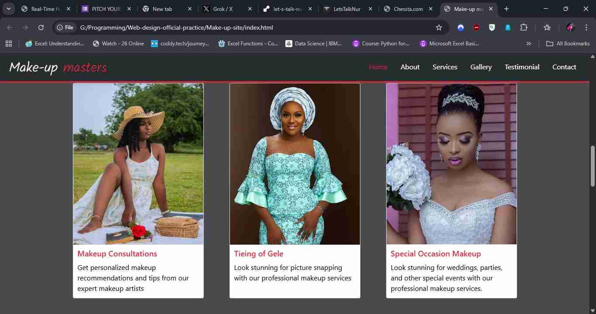The height and width of the screenshot is (314, 596).
Task: Open the apps grid in bookmarks bar
Action: tap(9, 44)
